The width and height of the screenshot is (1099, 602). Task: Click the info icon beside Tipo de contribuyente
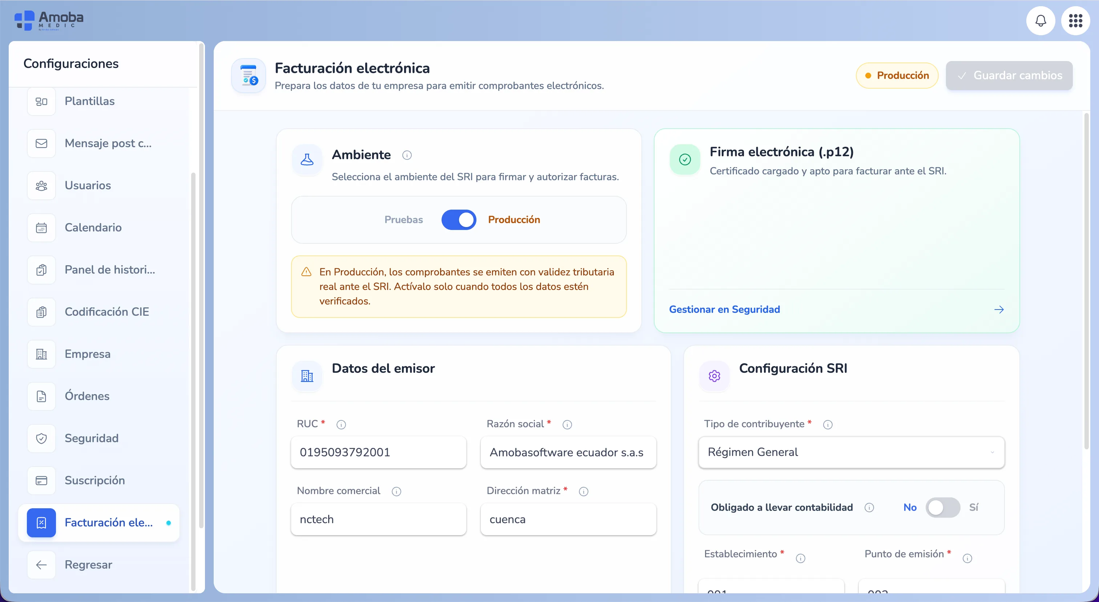tap(828, 425)
